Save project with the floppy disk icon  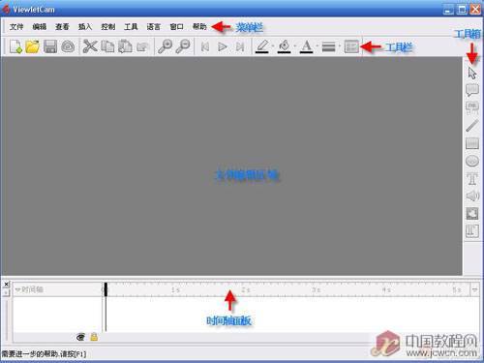(50, 46)
